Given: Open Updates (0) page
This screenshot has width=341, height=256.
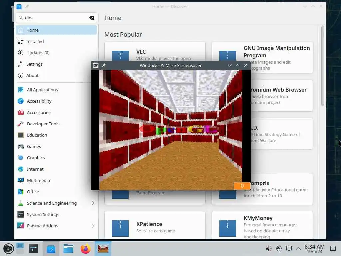Looking at the screenshot, I should [56, 53].
